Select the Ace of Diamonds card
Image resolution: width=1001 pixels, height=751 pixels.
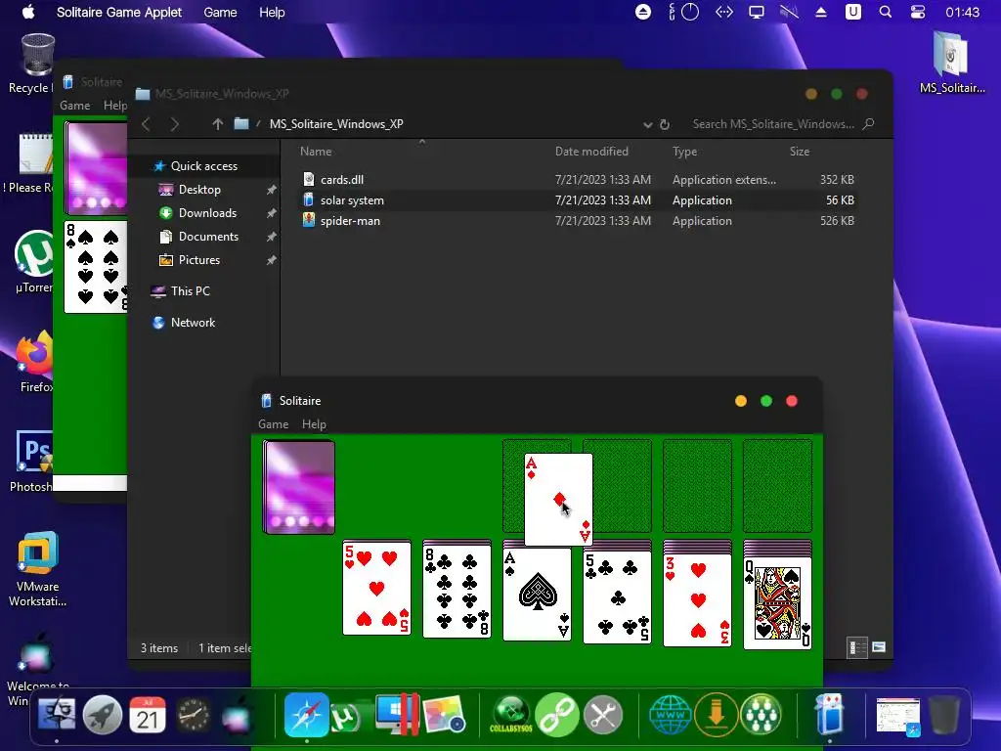pos(558,500)
